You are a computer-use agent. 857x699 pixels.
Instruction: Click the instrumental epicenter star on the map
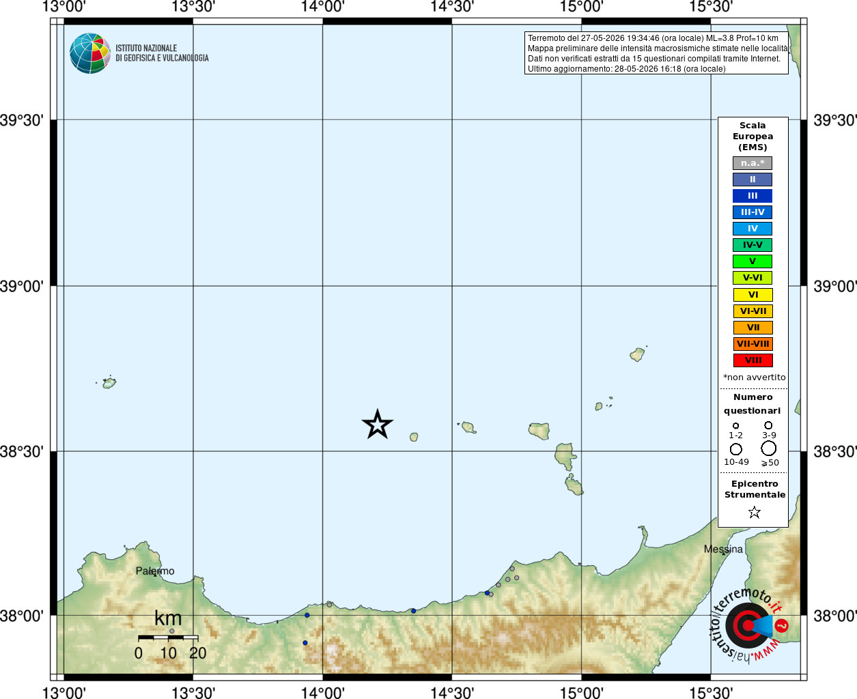[377, 425]
